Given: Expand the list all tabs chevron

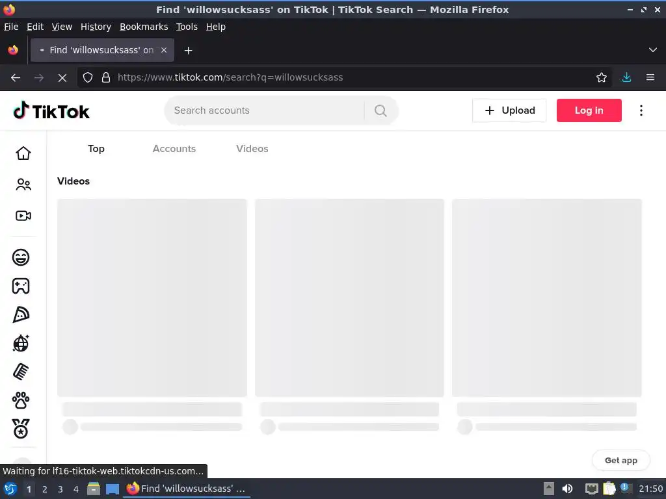Looking at the screenshot, I should pyautogui.click(x=653, y=50).
